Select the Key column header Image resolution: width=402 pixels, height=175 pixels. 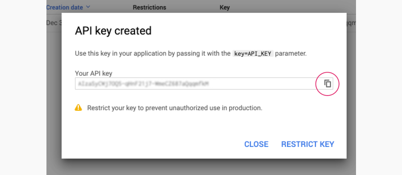[225, 7]
